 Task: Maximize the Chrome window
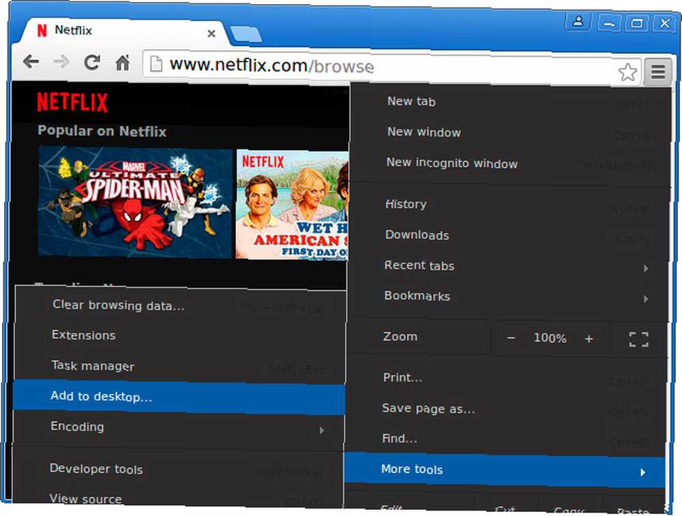[x=637, y=23]
